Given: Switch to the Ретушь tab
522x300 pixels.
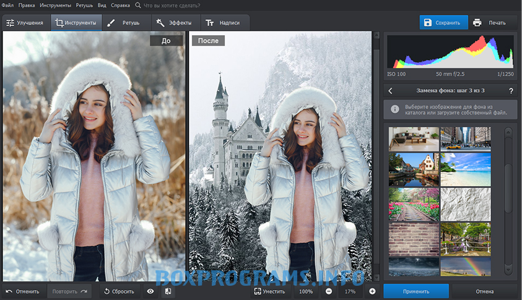Looking at the screenshot, I should click(126, 23).
